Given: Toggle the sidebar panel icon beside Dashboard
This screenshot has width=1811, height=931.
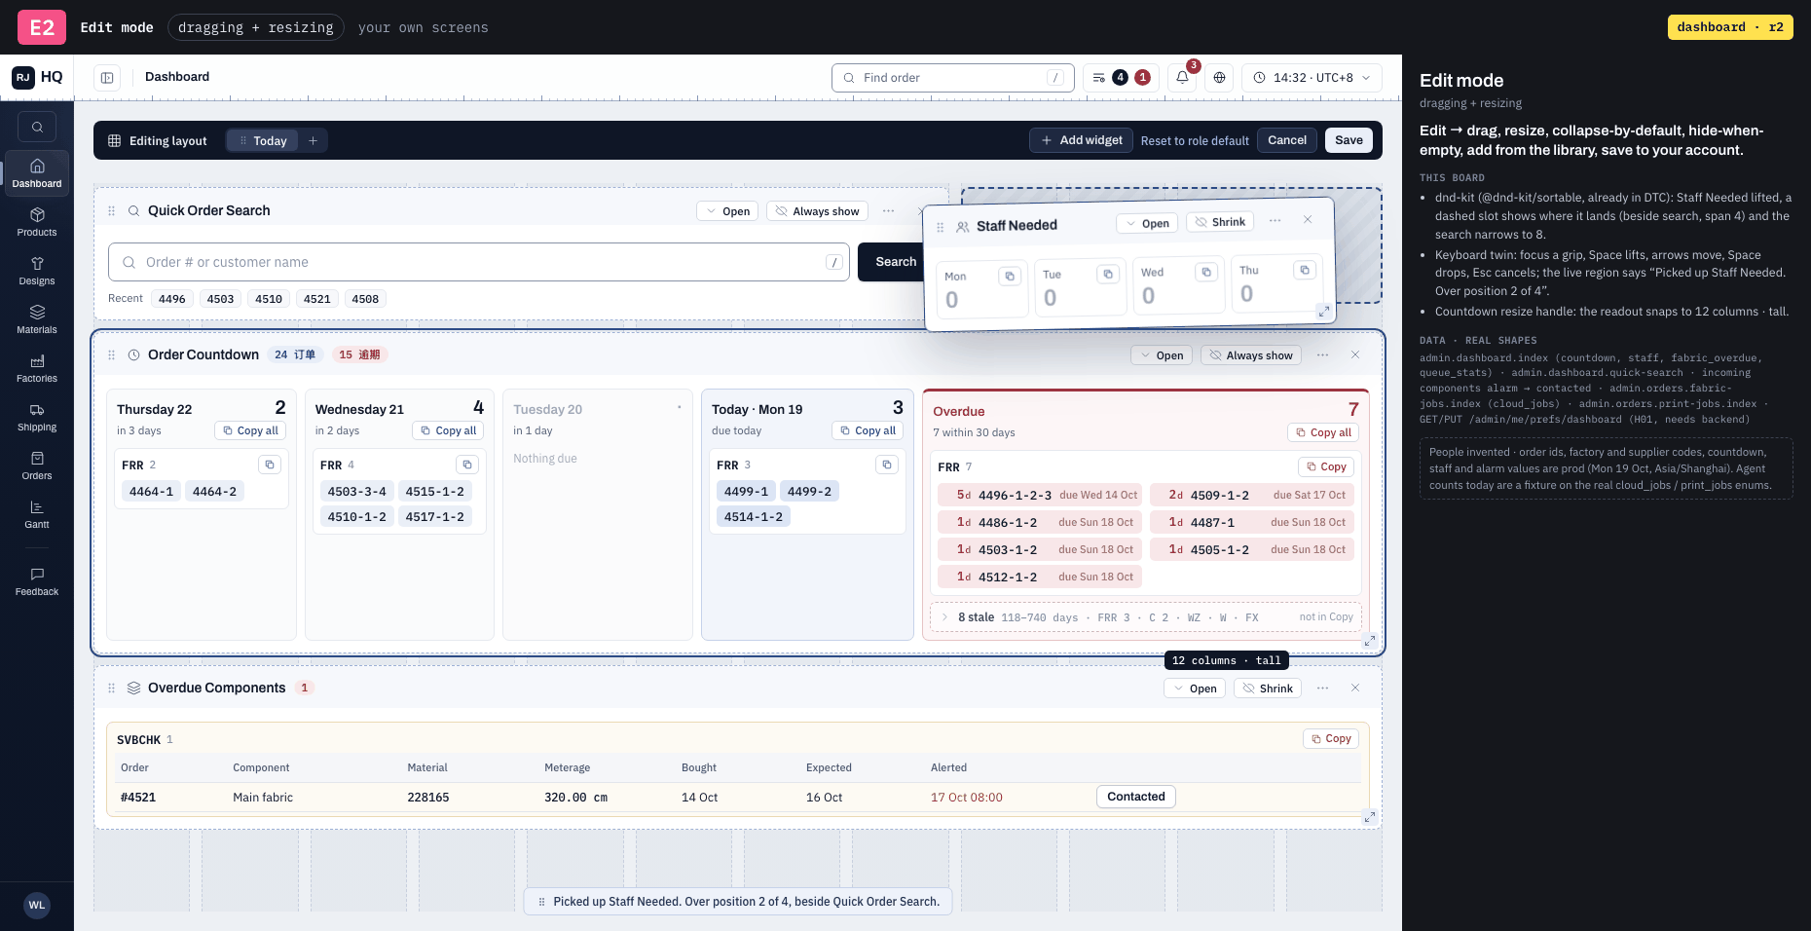Looking at the screenshot, I should [107, 78].
